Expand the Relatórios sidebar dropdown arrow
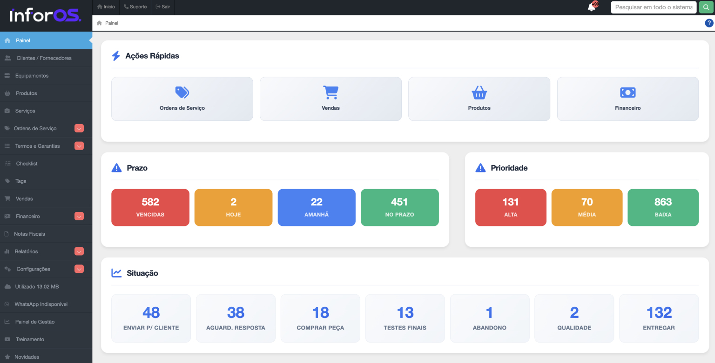Viewport: 715px width, 363px height. coord(79,251)
